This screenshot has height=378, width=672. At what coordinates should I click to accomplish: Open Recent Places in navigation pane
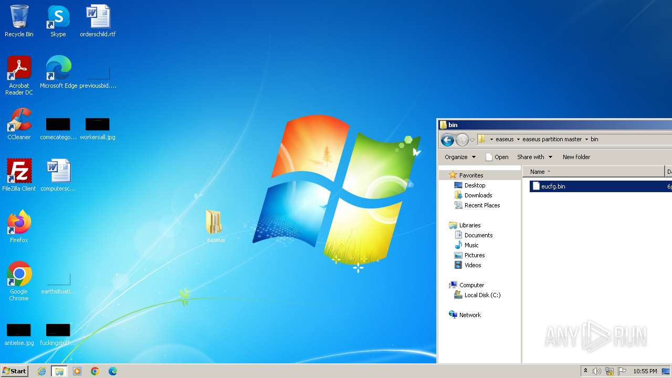tap(482, 205)
